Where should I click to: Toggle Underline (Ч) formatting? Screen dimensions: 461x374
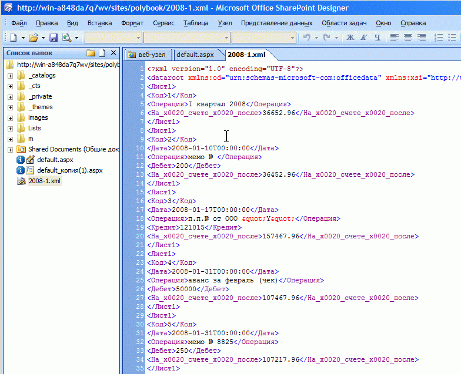tap(378, 38)
